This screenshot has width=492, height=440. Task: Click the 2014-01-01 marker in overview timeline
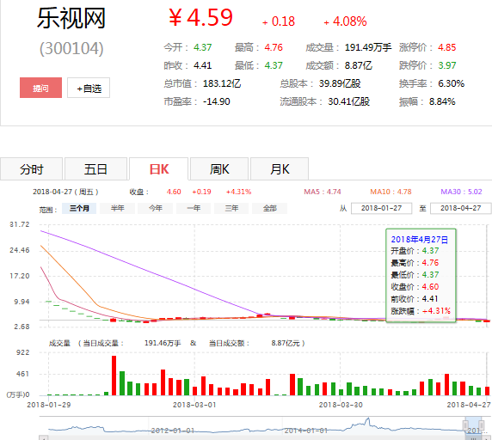tap(306, 431)
